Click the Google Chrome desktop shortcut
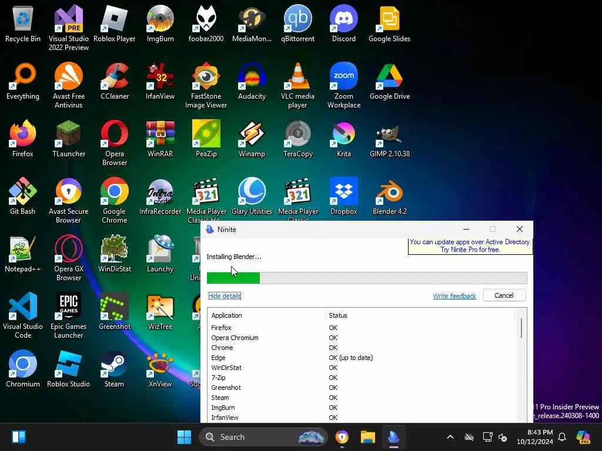 [115, 200]
